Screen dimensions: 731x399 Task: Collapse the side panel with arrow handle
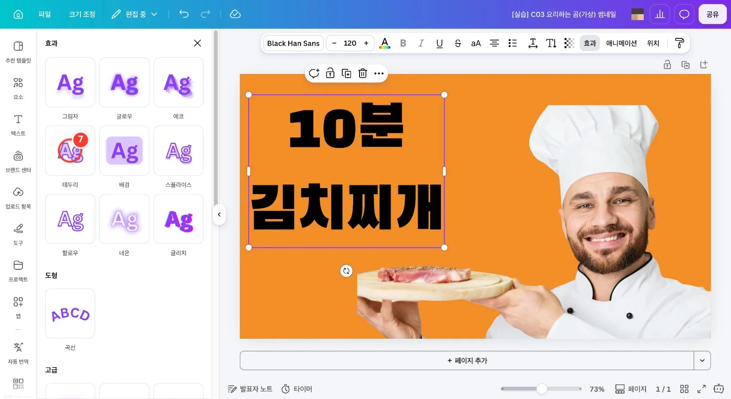219,214
